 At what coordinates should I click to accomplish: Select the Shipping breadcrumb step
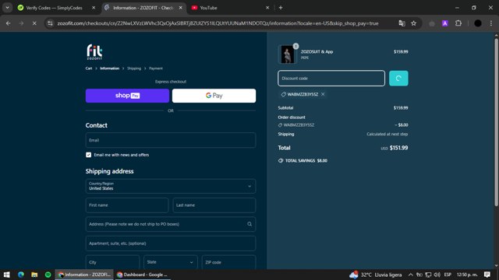click(x=134, y=68)
